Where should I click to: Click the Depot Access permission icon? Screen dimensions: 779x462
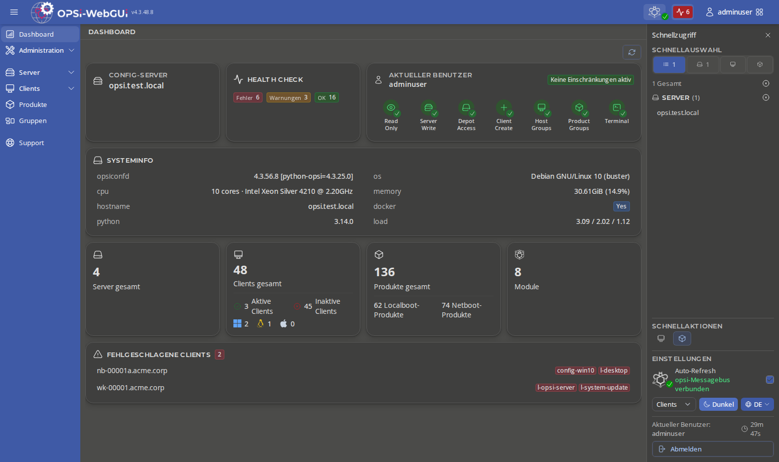tap(466, 108)
